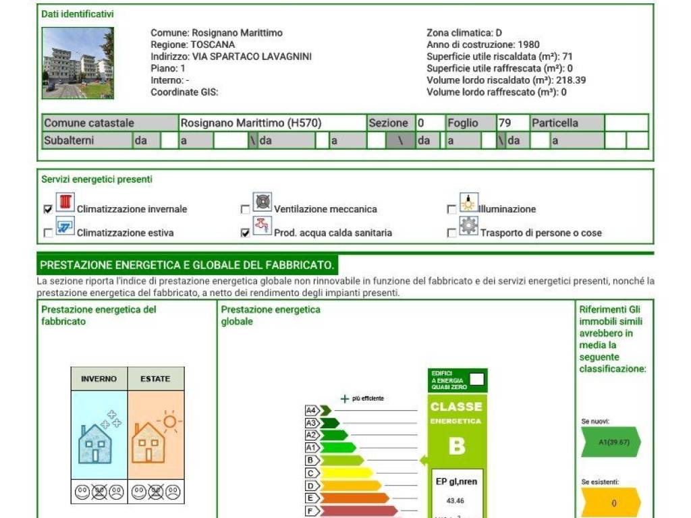Click the happy smiley under INVERNO
The image size is (691, 518).
point(82,492)
